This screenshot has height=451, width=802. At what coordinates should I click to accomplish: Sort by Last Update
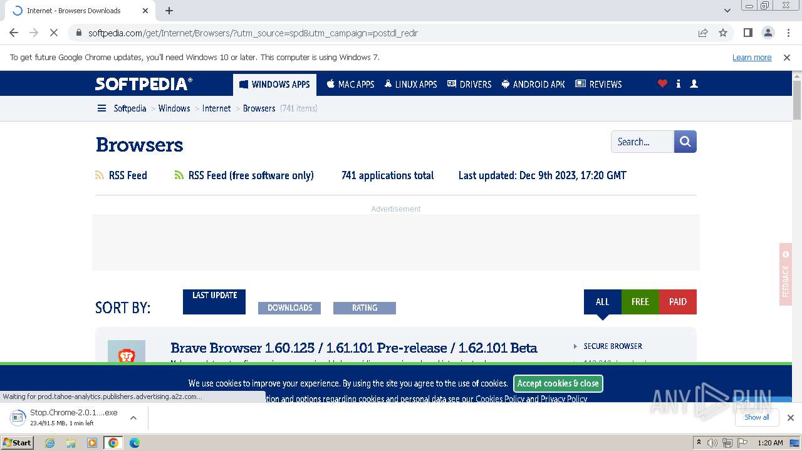tap(214, 301)
